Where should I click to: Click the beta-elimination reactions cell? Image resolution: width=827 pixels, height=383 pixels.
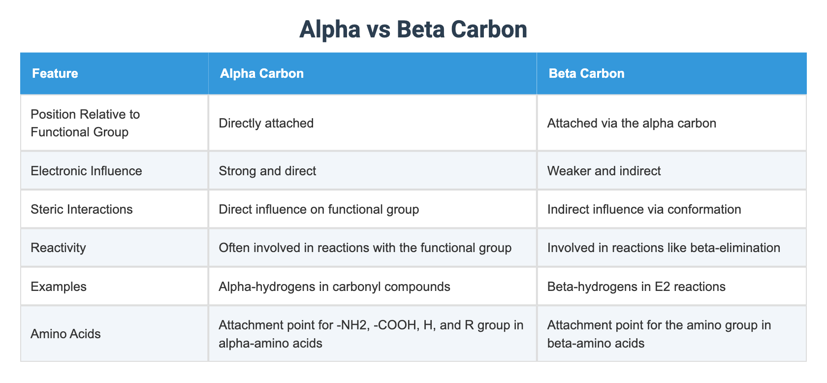[x=671, y=247]
